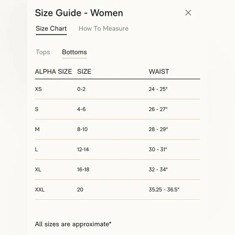Open the How To Measure tab

(103, 28)
